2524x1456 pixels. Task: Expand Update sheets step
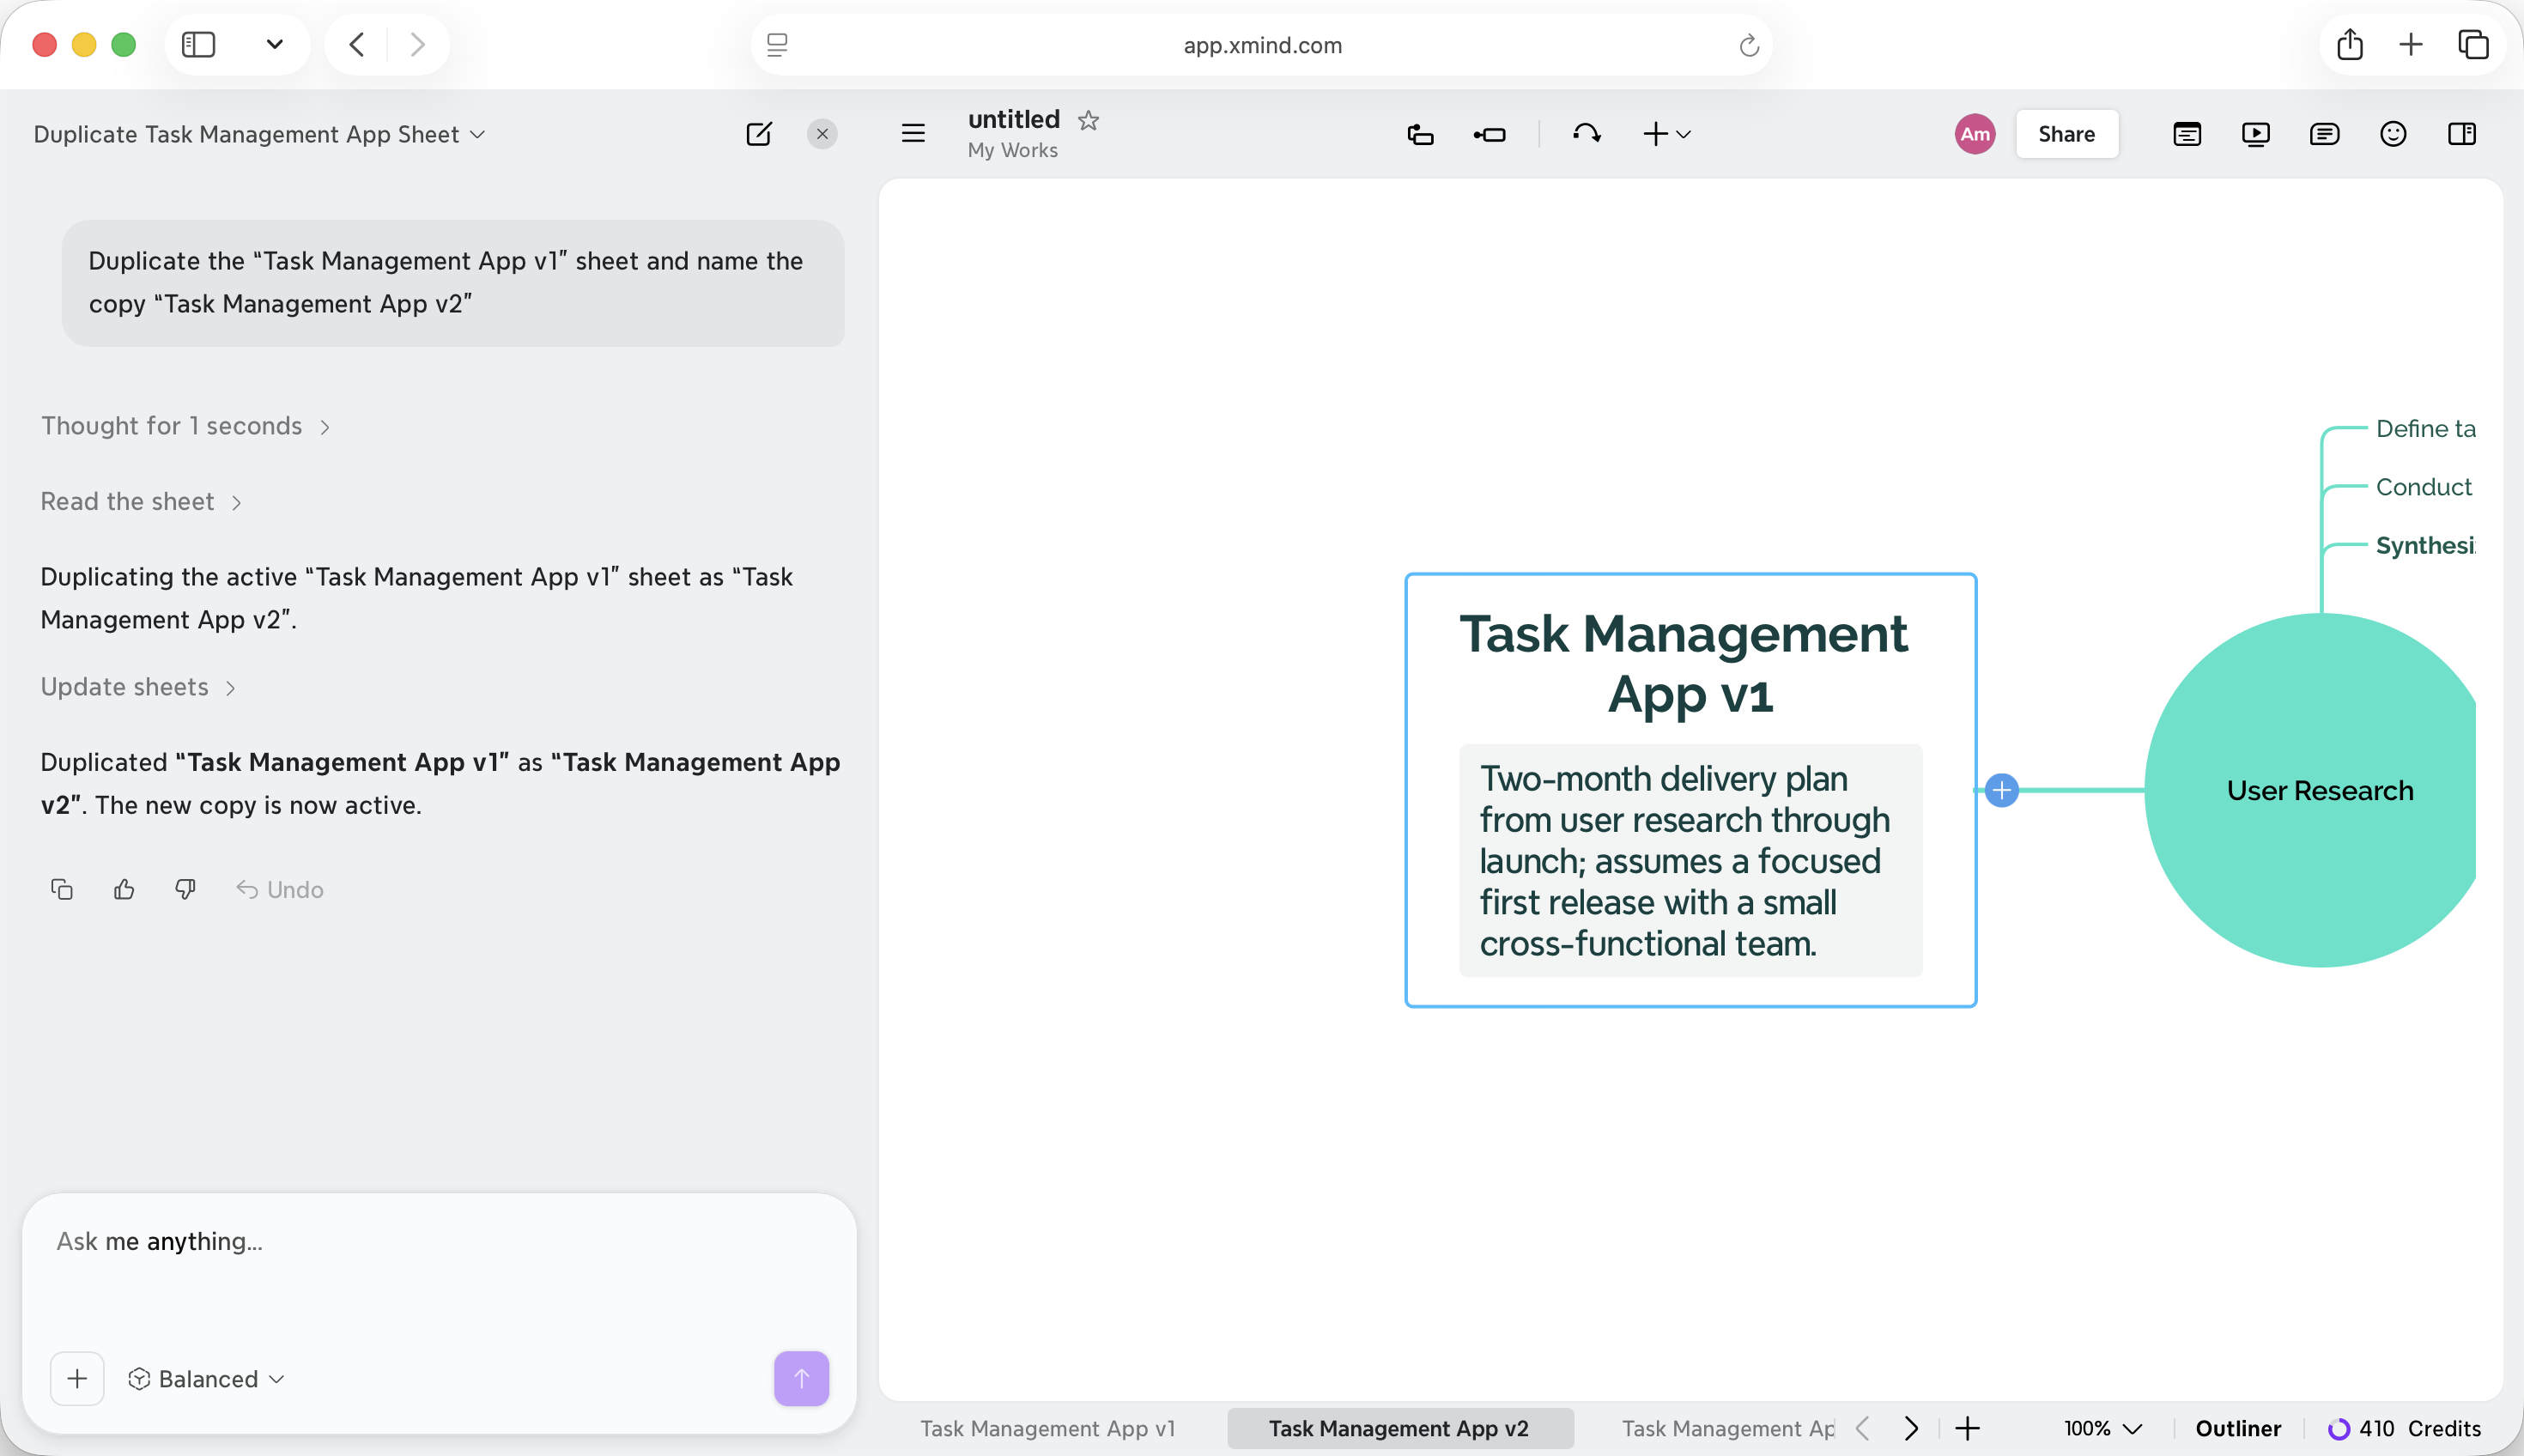138,687
